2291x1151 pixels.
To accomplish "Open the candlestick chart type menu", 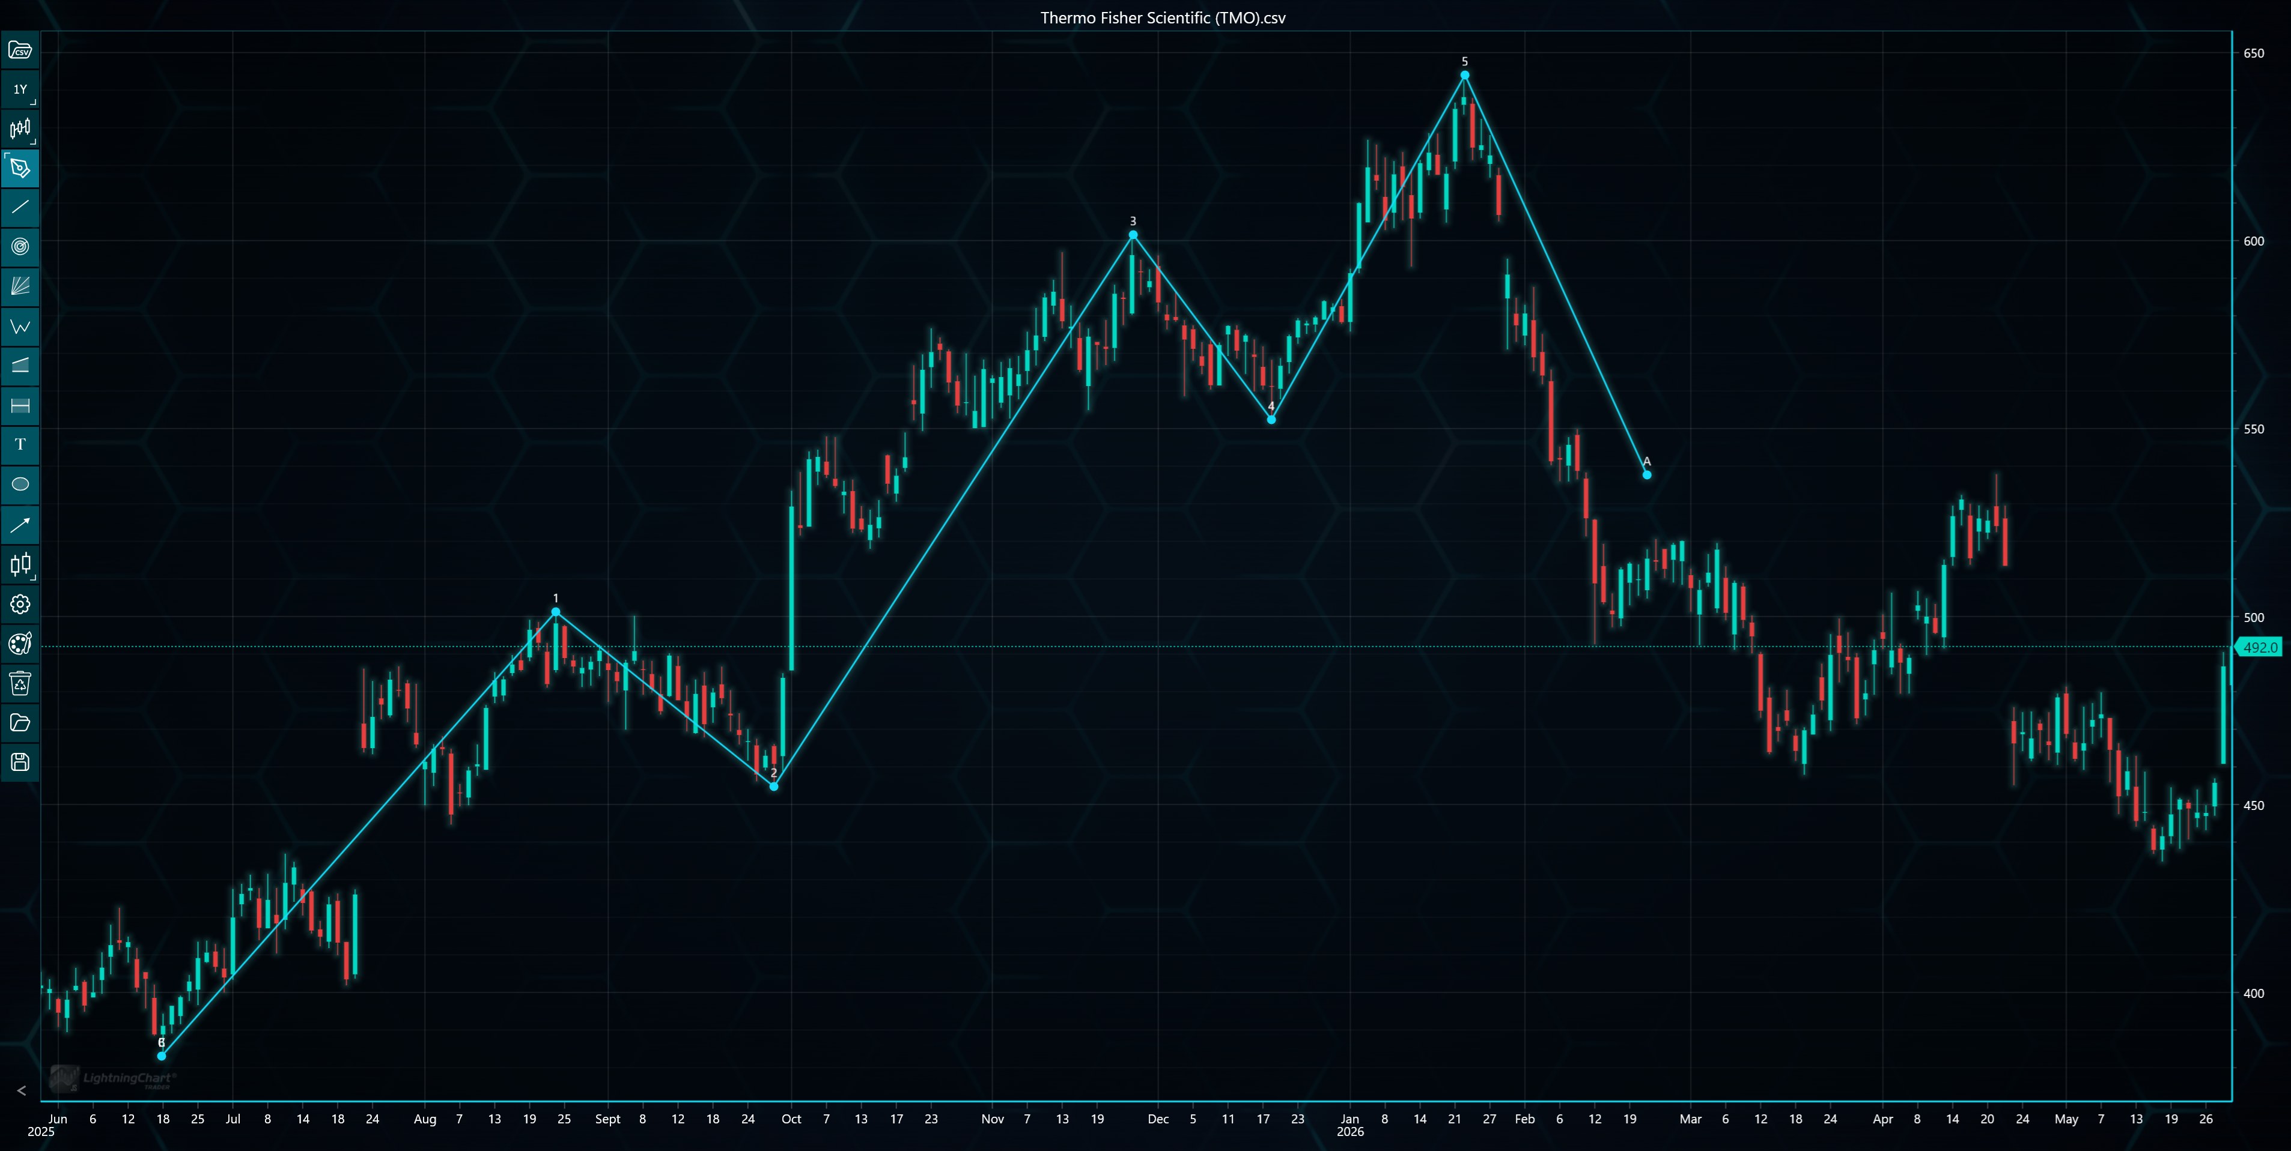I will [20, 129].
